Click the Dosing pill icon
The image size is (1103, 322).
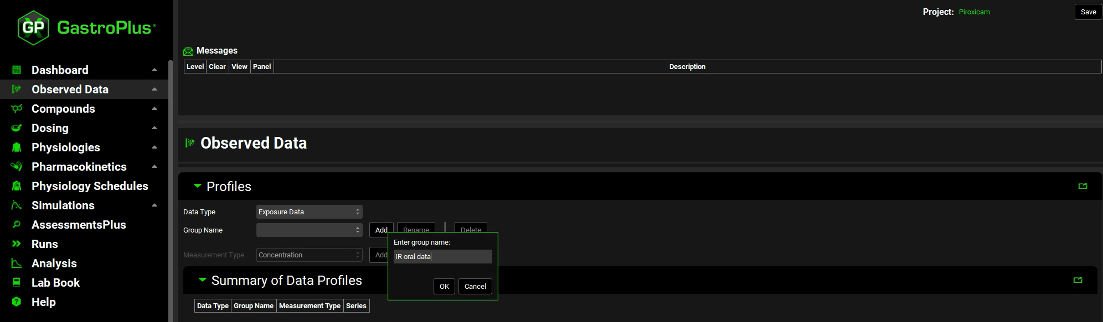(x=17, y=128)
